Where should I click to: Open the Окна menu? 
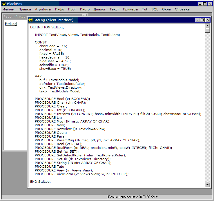coord(166,9)
